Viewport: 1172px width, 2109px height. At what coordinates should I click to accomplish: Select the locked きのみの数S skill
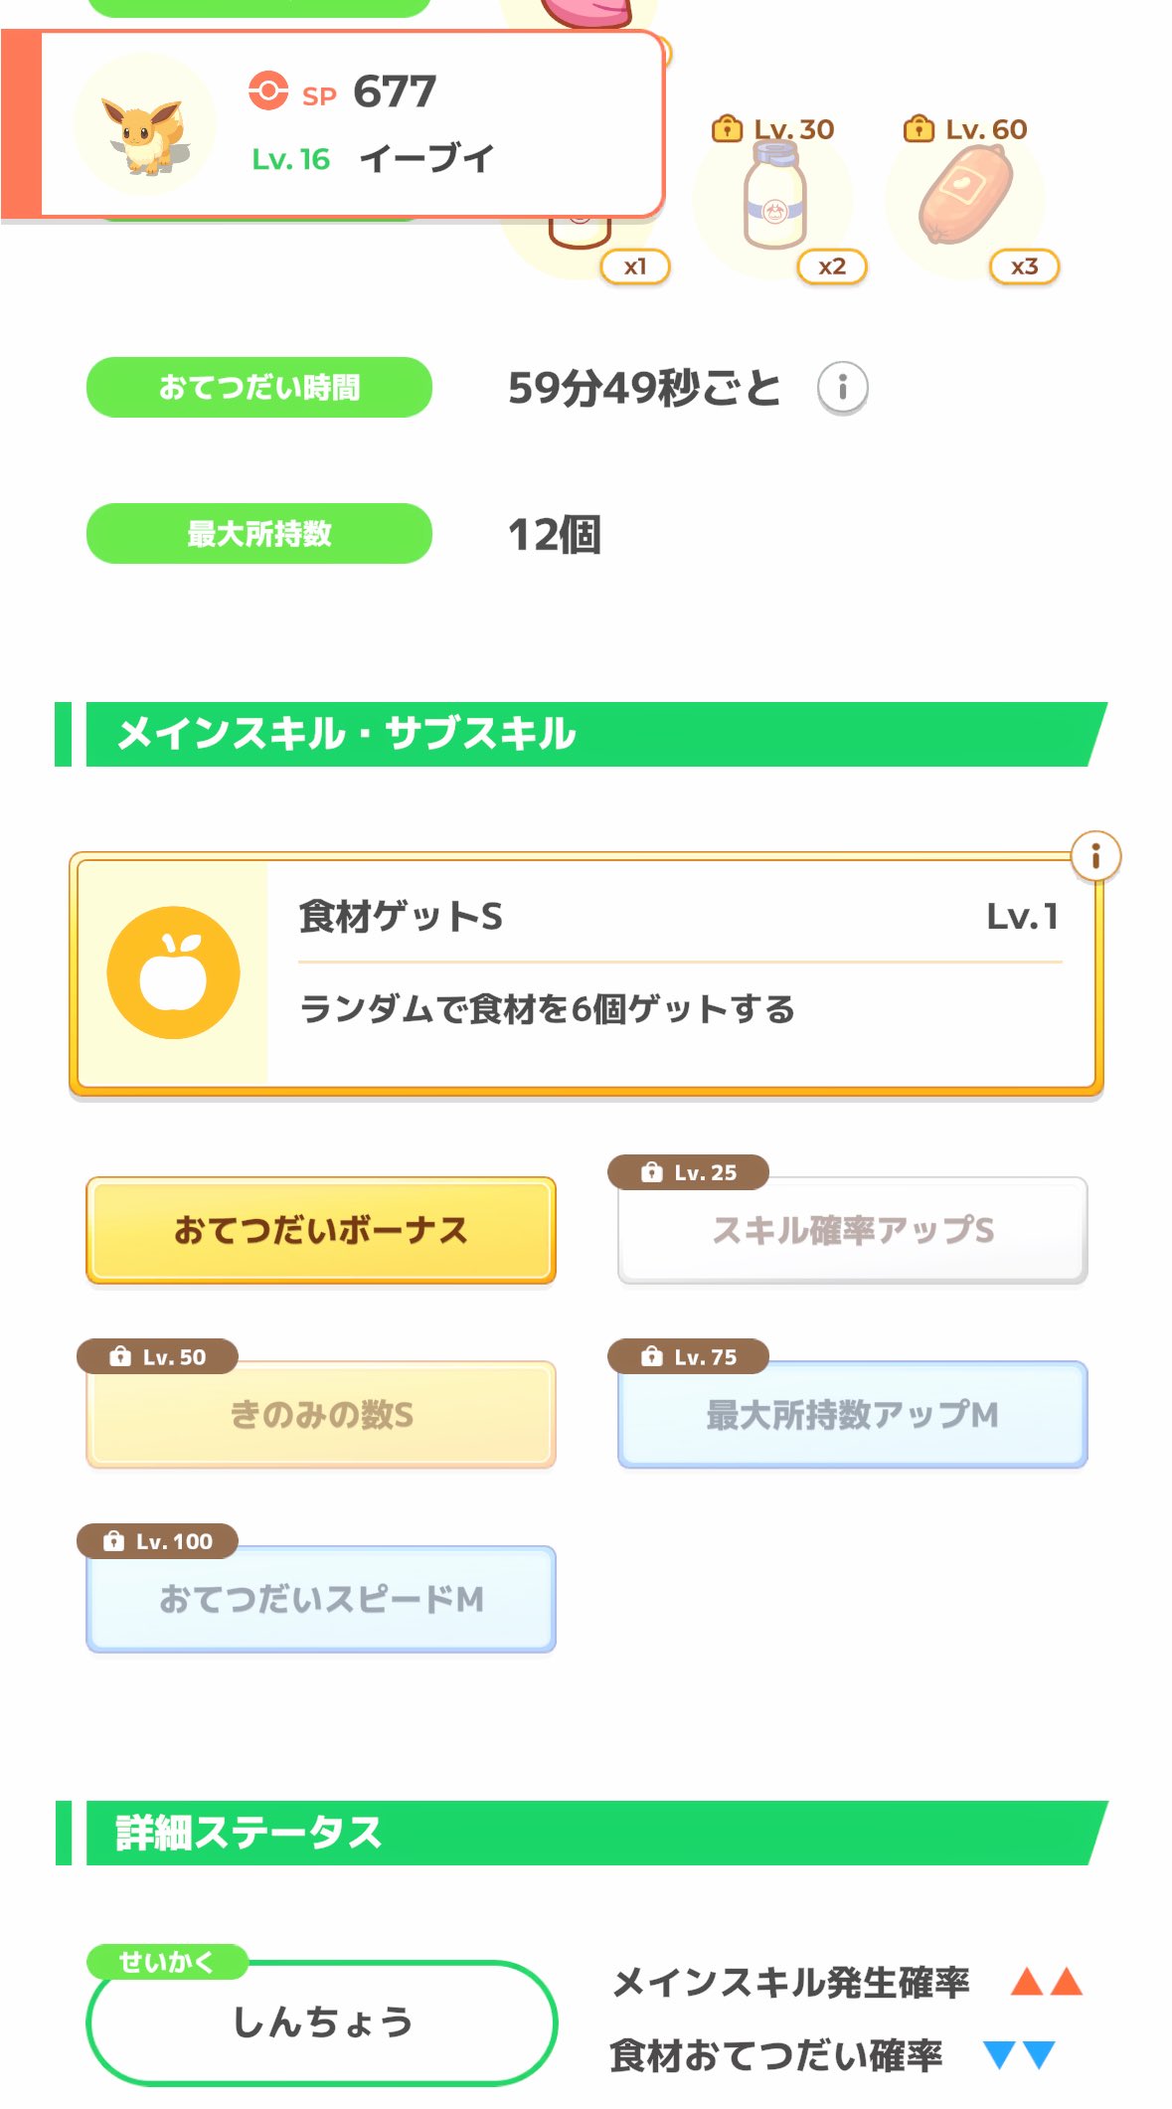[320, 1415]
